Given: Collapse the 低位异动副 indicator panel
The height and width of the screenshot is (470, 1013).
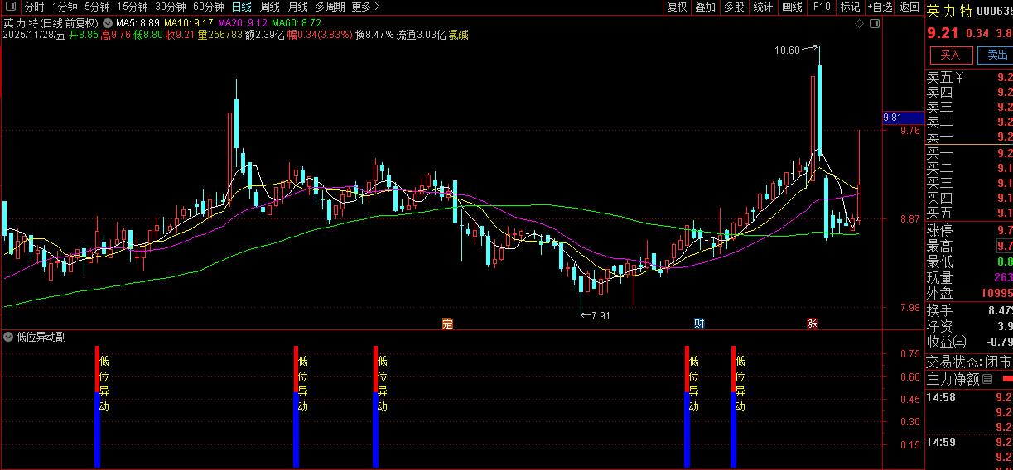Looking at the screenshot, I should click(8, 337).
